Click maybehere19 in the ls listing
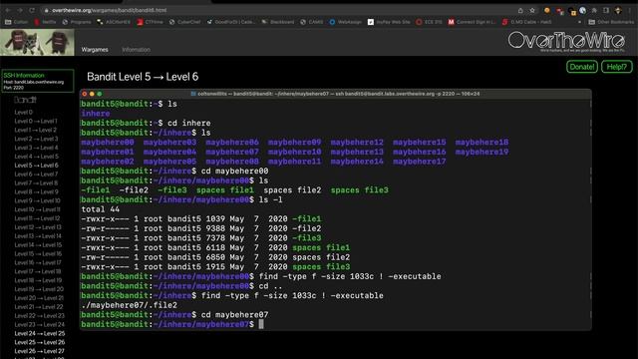The image size is (638, 359). tap(481, 152)
